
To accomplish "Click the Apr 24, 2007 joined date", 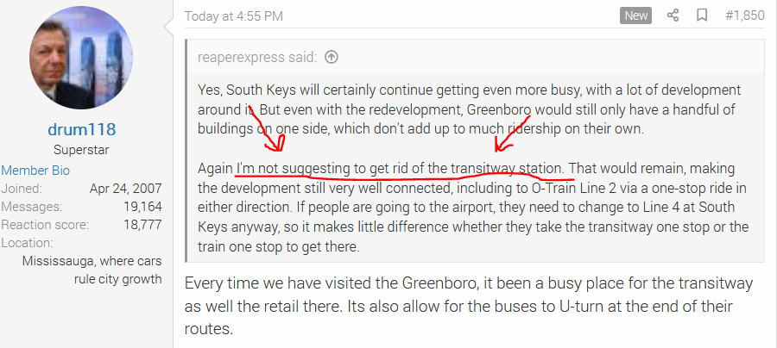I will click(x=125, y=188).
